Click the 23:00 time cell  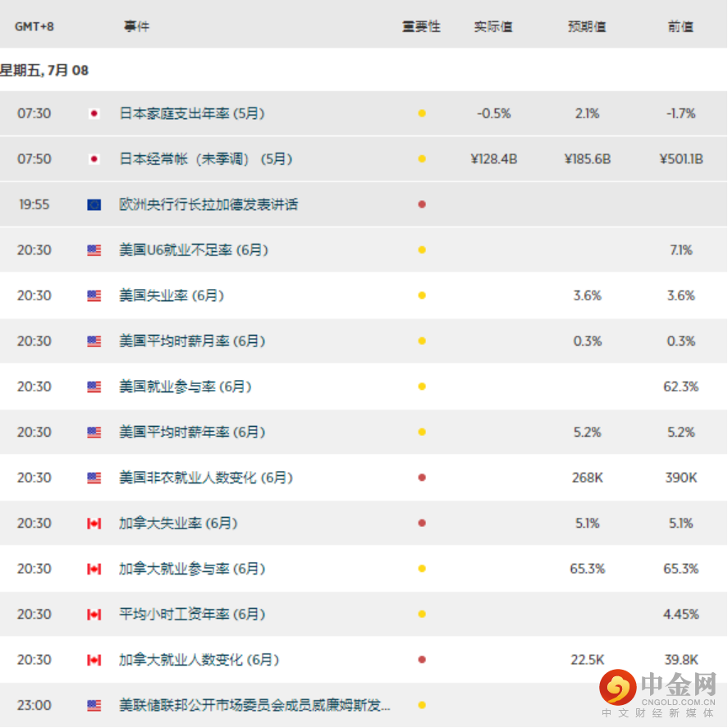coord(34,705)
